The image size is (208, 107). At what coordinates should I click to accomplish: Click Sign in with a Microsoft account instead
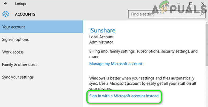pos(124,96)
